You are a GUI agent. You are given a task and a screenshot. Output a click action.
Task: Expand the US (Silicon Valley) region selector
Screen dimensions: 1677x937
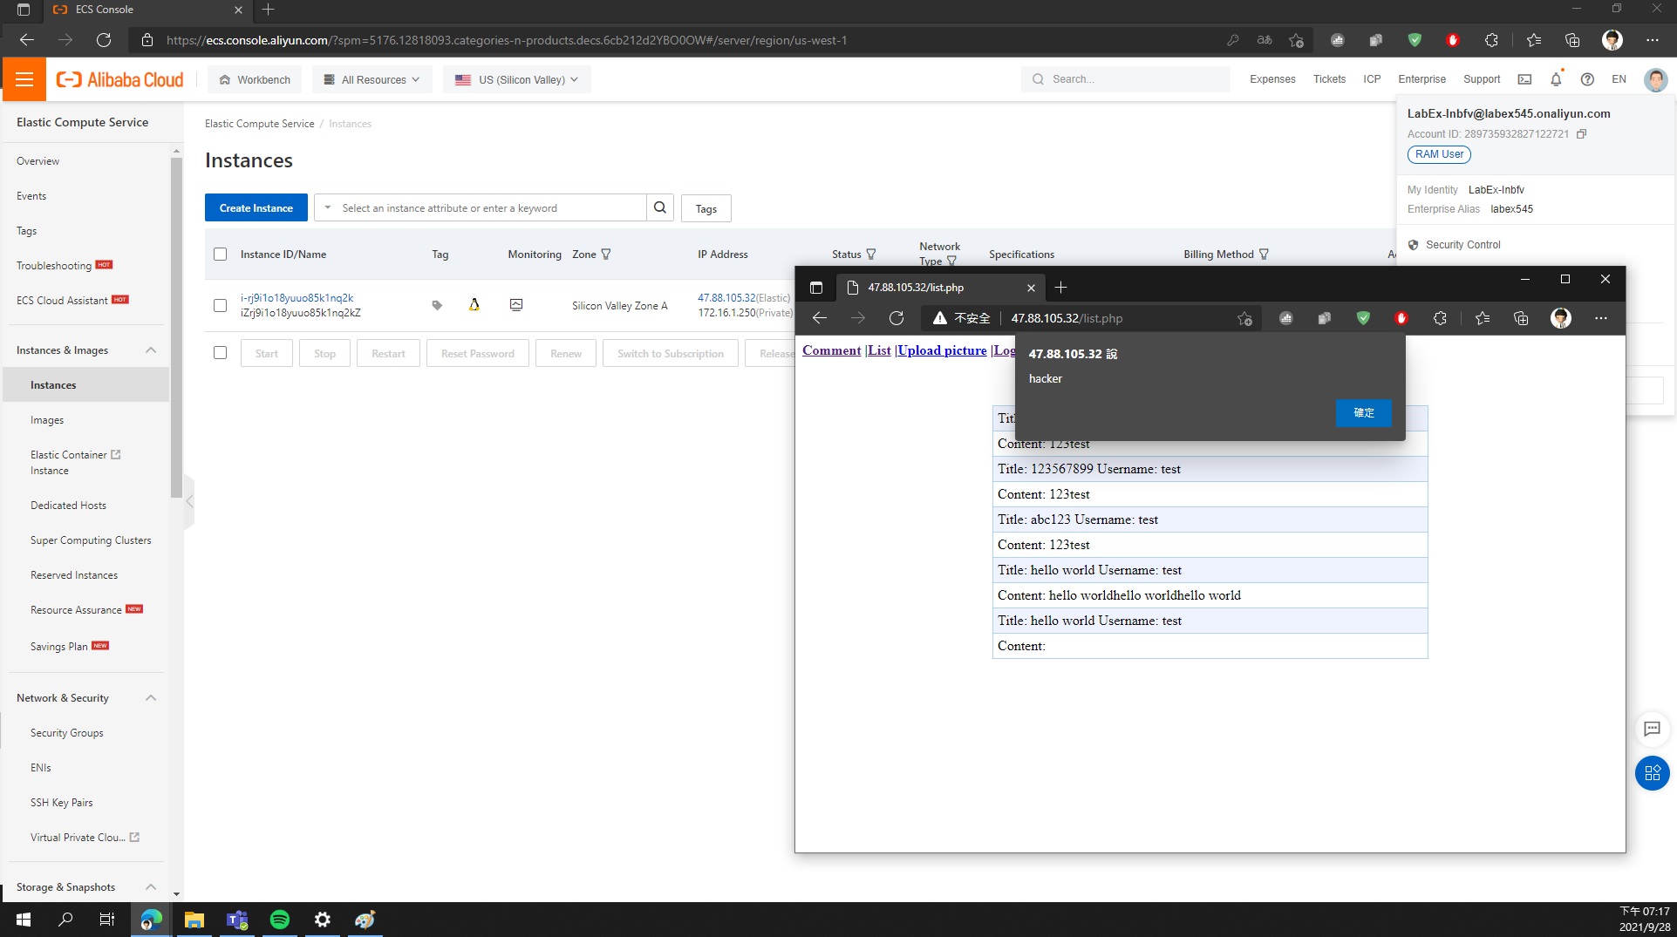point(516,79)
